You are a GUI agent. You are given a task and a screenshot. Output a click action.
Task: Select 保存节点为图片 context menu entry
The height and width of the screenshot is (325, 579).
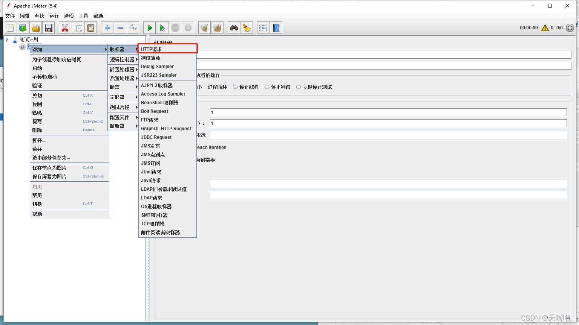tap(69, 168)
